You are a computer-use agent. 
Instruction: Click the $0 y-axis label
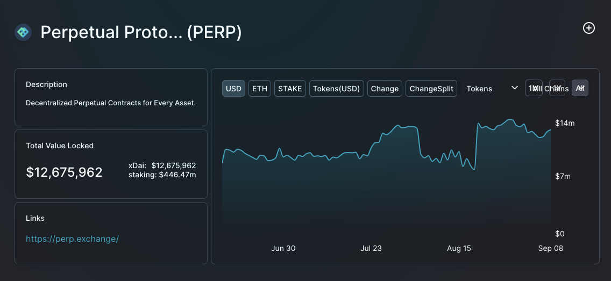(560, 234)
